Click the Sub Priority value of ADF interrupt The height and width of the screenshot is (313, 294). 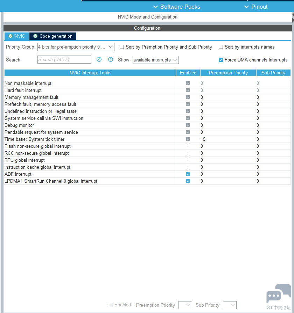(x=258, y=174)
